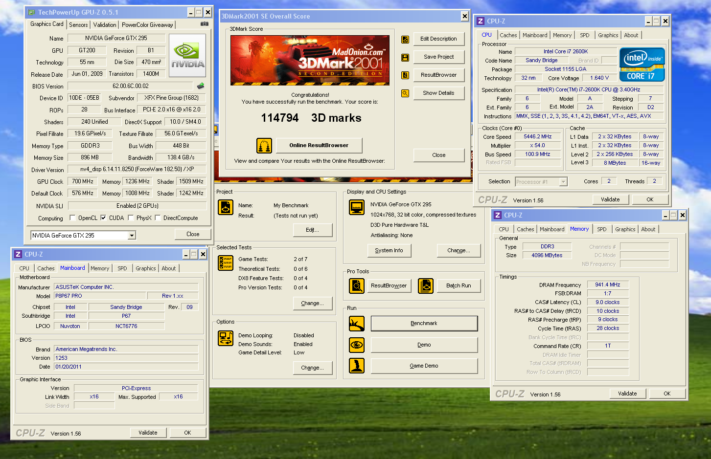Click Change... in the Options section
Viewport: 711px width, 459px height.
pyautogui.click(x=313, y=368)
